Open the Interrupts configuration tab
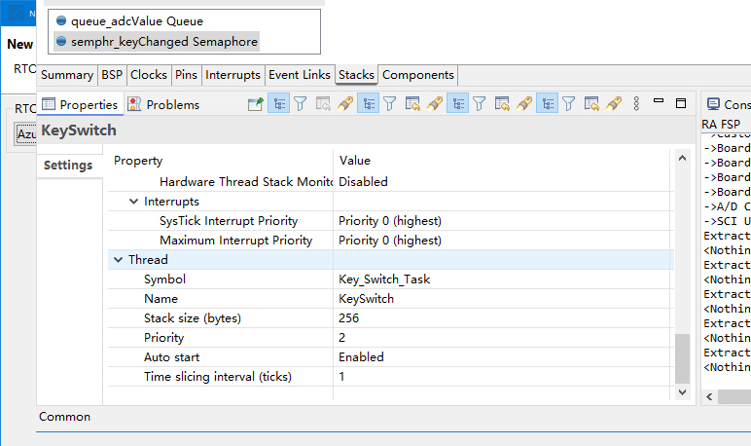The width and height of the screenshot is (751, 446). [x=232, y=75]
